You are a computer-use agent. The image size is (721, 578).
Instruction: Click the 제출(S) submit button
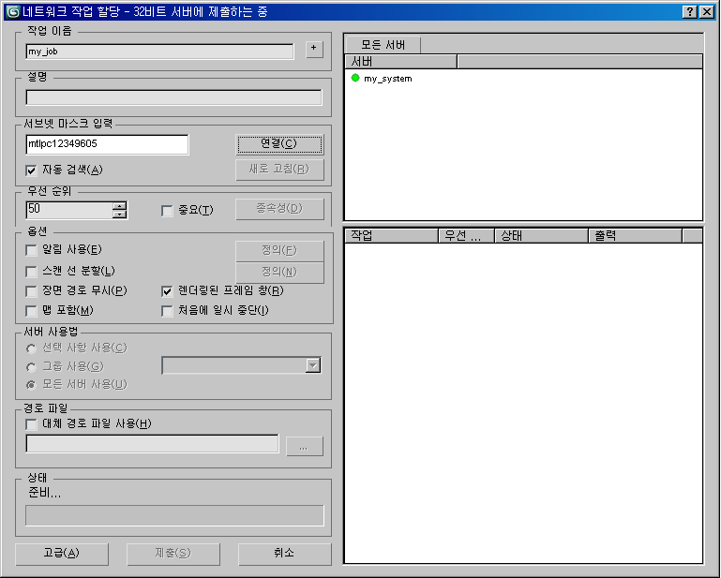pyautogui.click(x=173, y=554)
